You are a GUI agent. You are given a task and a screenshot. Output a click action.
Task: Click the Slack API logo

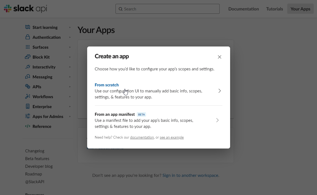pos(25,9)
